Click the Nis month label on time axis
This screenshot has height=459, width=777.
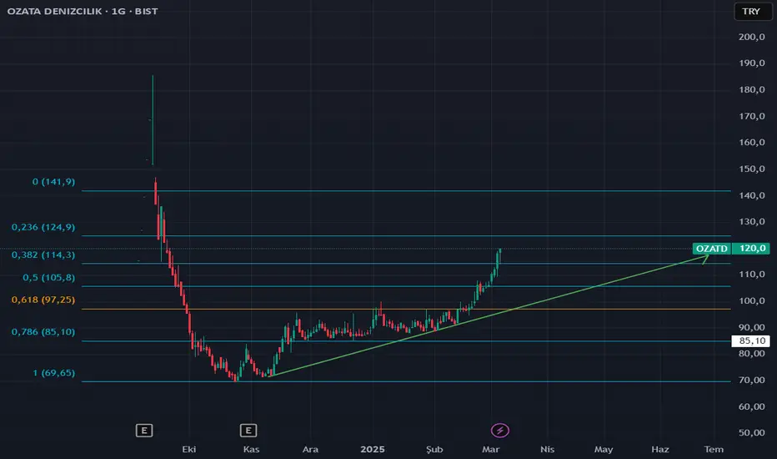[x=547, y=449]
